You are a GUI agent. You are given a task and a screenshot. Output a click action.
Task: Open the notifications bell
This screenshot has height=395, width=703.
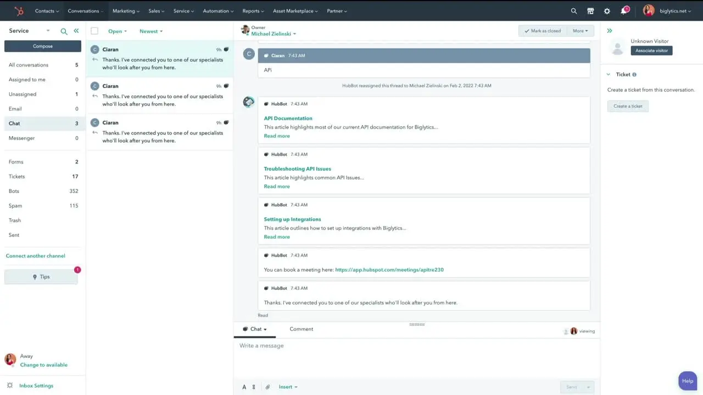point(624,11)
